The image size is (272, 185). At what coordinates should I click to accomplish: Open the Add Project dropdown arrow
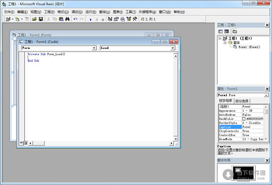[13, 19]
